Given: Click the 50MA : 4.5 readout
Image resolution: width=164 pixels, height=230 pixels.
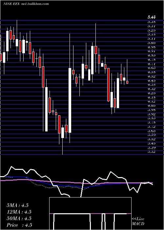Looking at the screenshot, I should (x=19, y=218).
